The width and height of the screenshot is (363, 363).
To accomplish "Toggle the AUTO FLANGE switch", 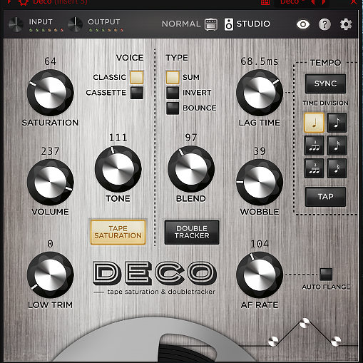I will [x=326, y=275].
